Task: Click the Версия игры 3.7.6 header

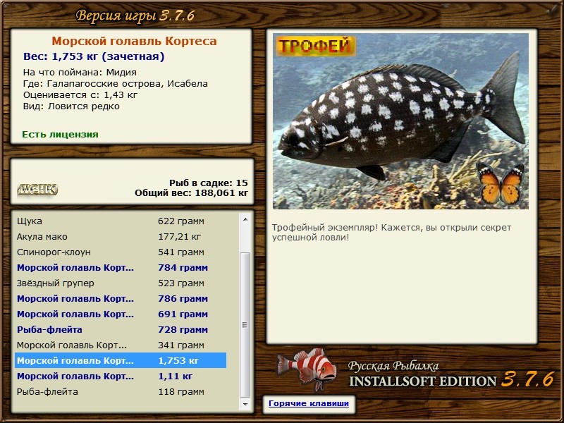Action: click(x=135, y=16)
